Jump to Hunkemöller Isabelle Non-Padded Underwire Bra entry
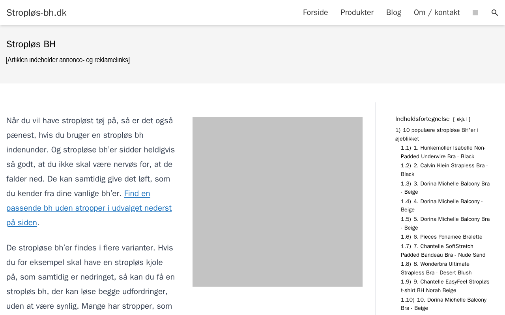 pos(443,152)
